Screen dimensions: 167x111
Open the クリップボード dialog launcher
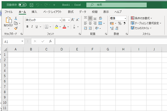click(21, 34)
